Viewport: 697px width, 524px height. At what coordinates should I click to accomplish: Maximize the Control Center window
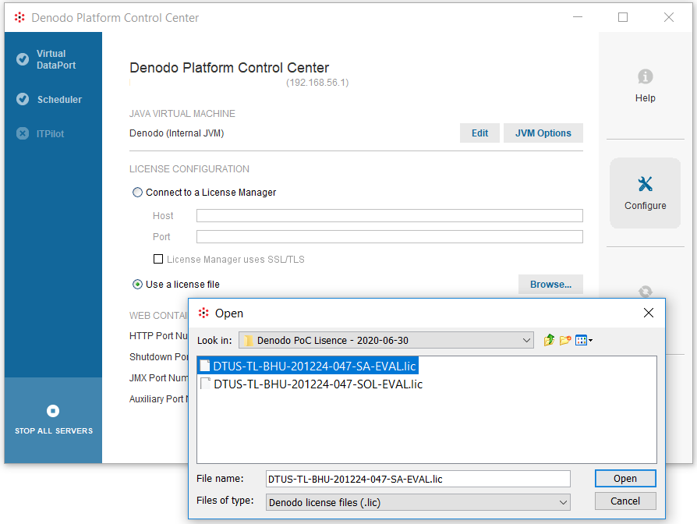click(x=623, y=17)
